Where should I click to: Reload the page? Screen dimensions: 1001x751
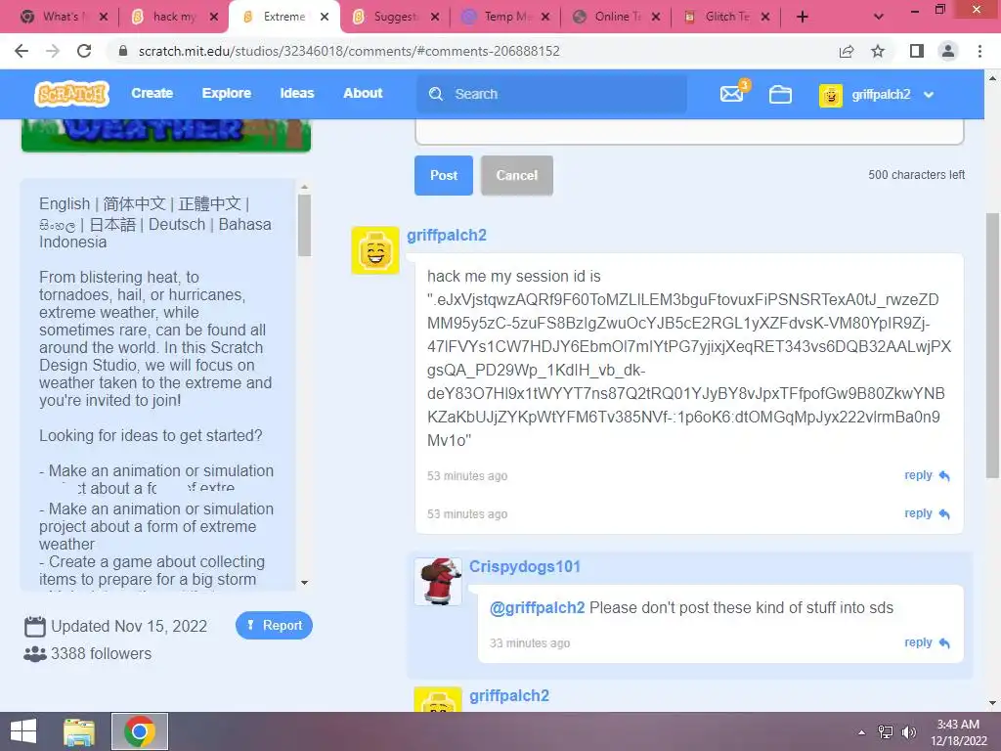coord(84,51)
